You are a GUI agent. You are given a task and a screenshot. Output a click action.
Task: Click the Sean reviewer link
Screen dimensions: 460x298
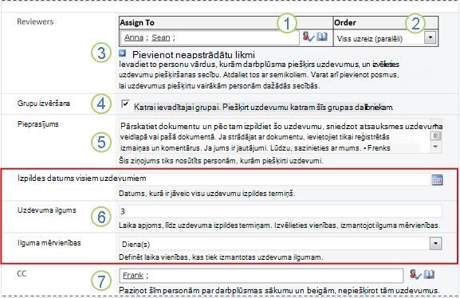coord(161,37)
